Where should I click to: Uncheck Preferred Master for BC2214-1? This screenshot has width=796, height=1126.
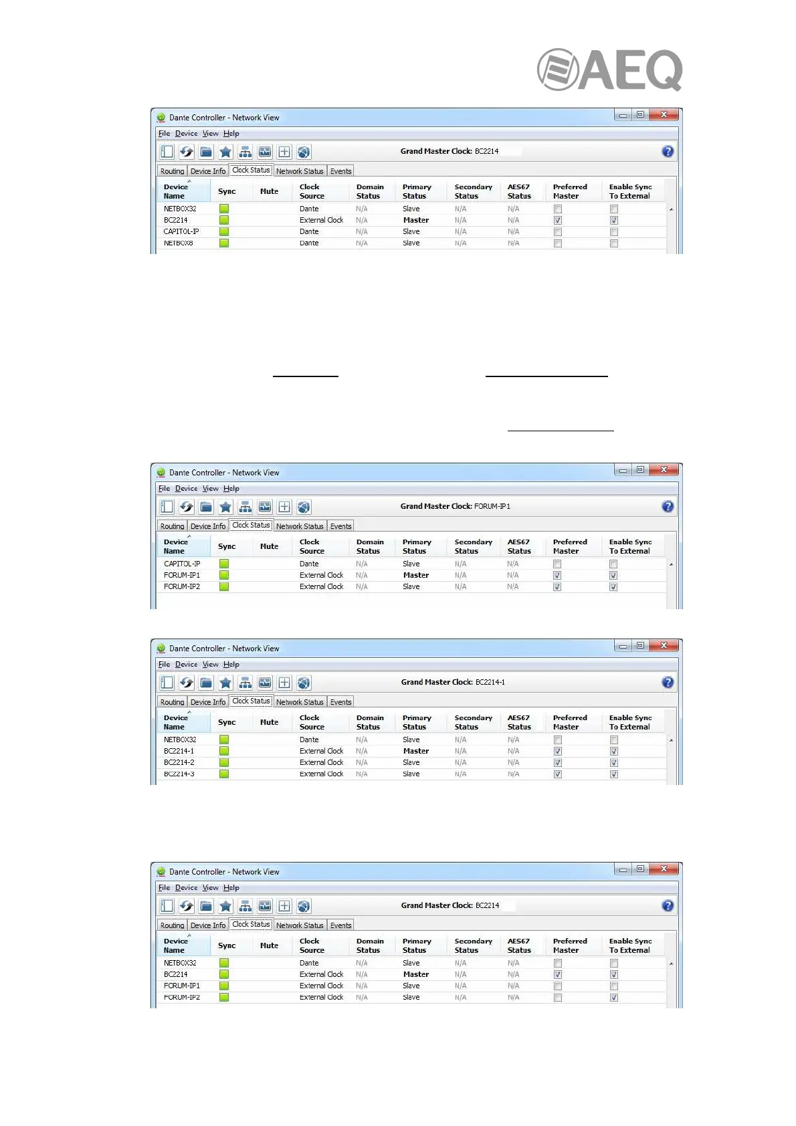point(558,751)
